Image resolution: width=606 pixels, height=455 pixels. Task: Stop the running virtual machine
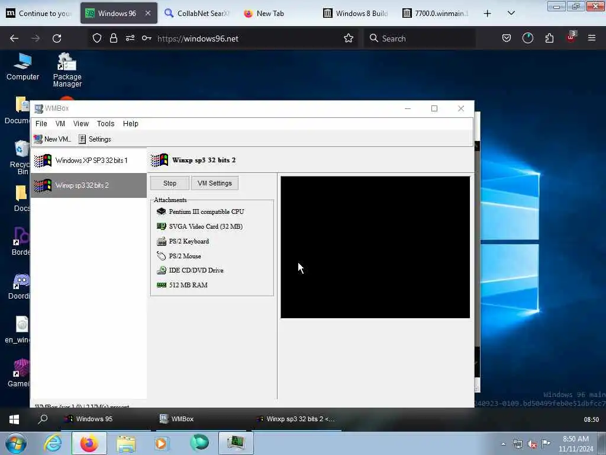[x=170, y=183]
